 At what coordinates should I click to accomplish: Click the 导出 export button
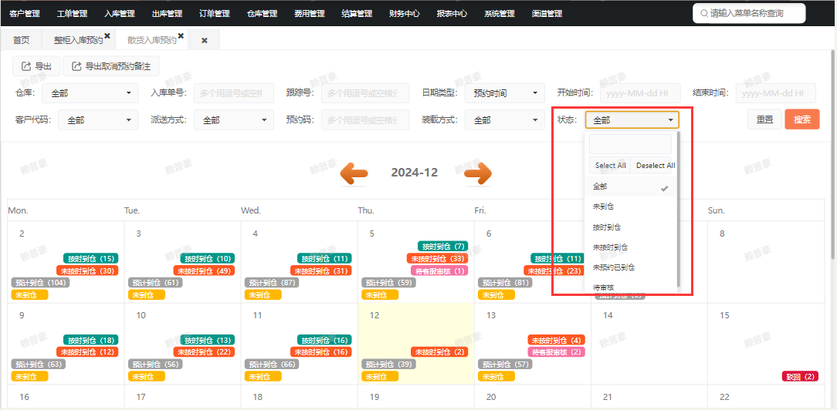(36, 66)
